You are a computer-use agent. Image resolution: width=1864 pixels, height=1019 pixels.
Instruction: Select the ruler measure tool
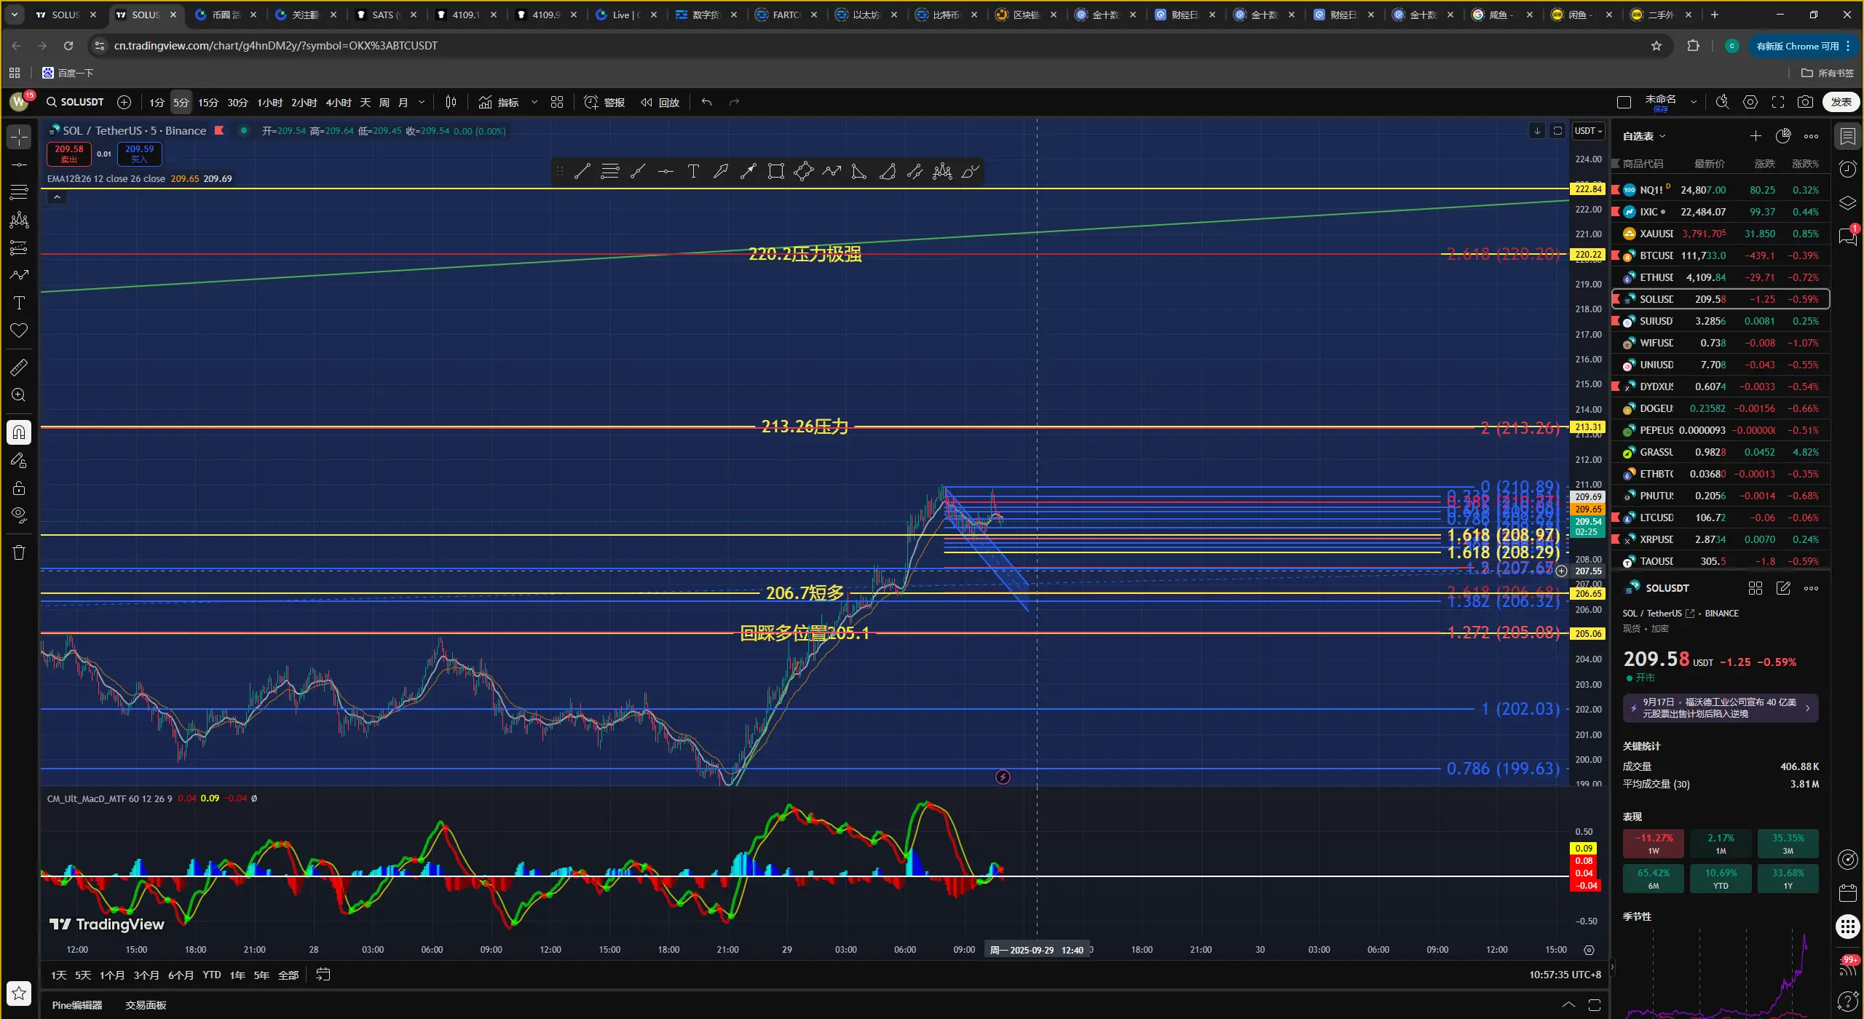19,367
